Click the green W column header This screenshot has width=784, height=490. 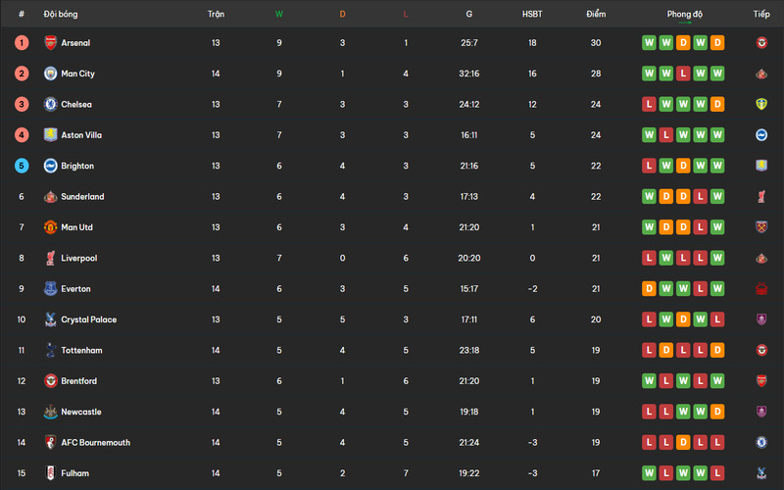(279, 15)
